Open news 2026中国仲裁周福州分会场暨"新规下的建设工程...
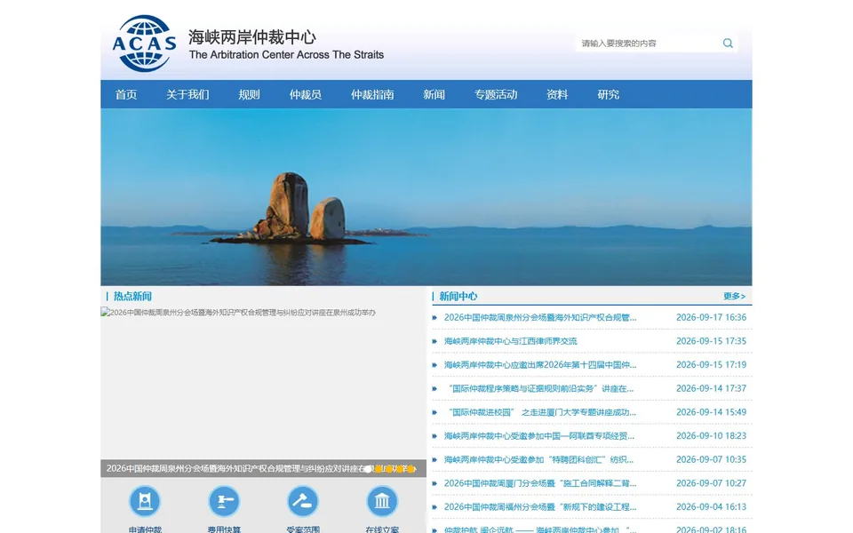This screenshot has height=533, width=853. 539,507
